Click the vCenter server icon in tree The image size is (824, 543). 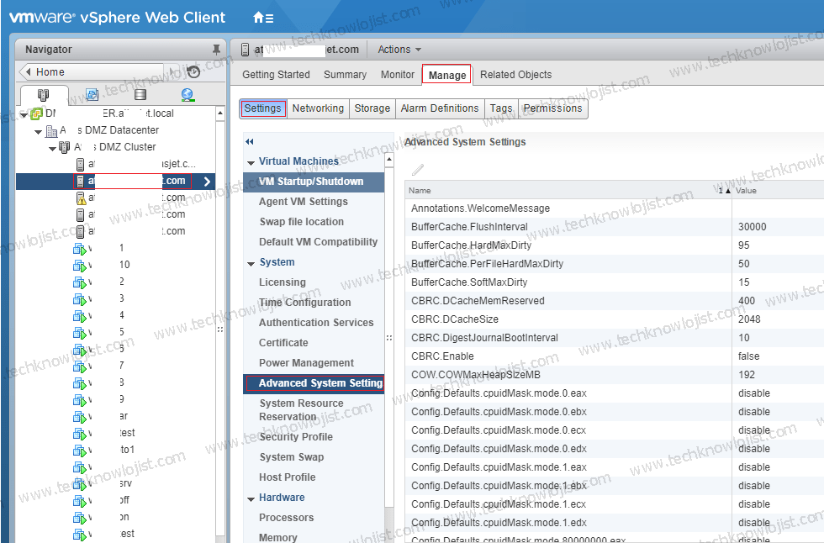coord(37,113)
